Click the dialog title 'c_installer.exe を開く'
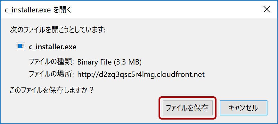The width and height of the screenshot is (278, 124). pos(38,10)
